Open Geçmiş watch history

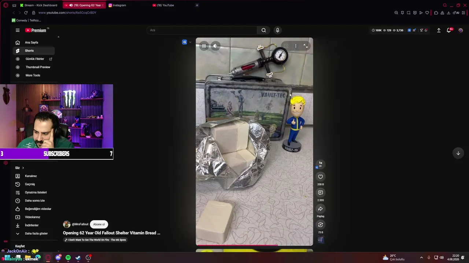[34, 184]
